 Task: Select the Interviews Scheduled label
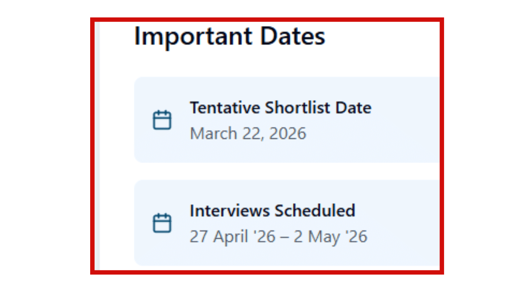(x=272, y=211)
